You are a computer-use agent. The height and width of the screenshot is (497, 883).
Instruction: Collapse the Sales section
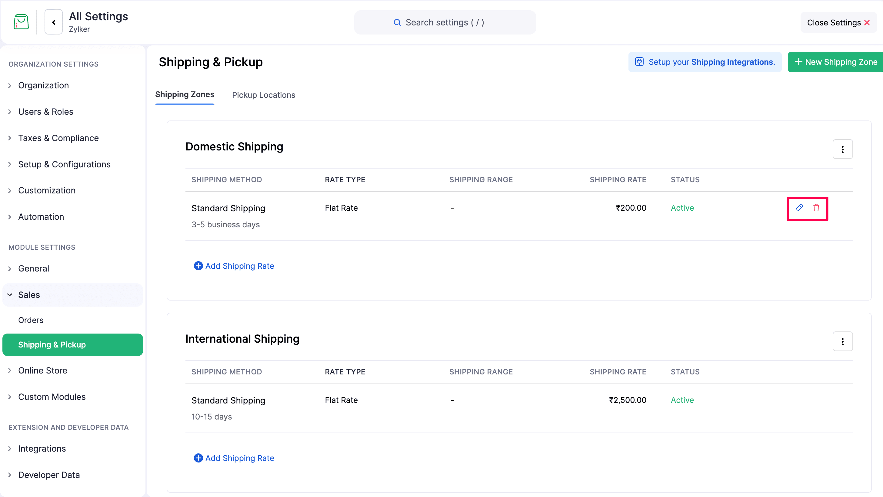[72, 295]
